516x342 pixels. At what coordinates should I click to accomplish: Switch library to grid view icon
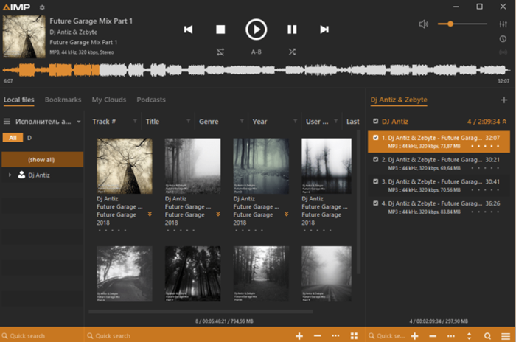[354, 336]
